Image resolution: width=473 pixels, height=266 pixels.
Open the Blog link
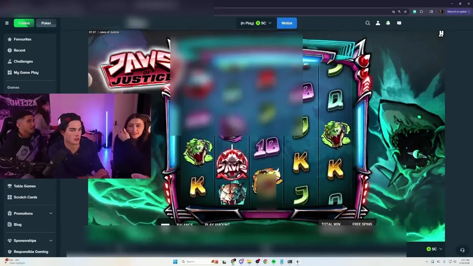(18, 225)
